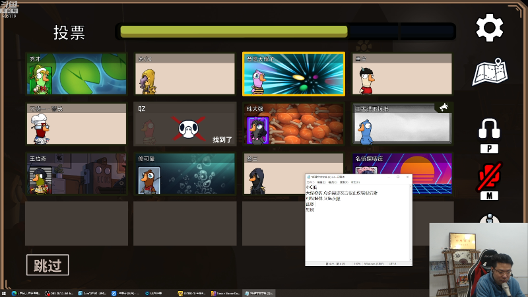Click the dead player QZ card
528x297 pixels.
click(185, 124)
